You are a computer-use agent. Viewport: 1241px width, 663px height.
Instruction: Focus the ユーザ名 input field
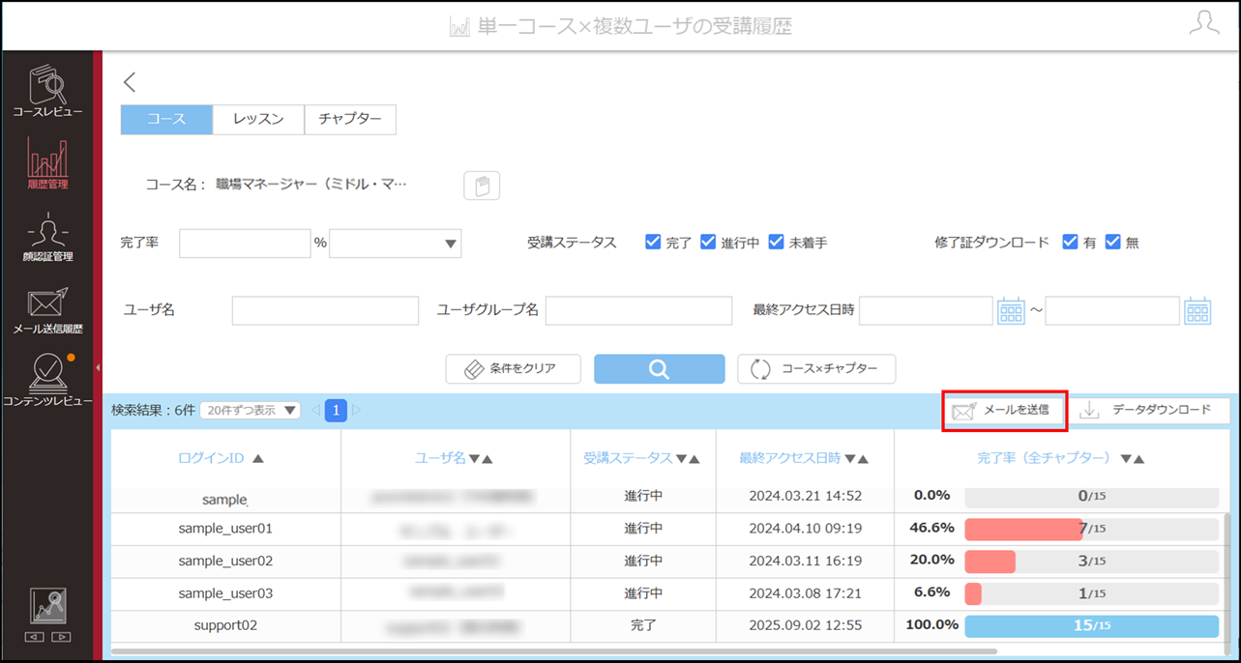pyautogui.click(x=325, y=311)
